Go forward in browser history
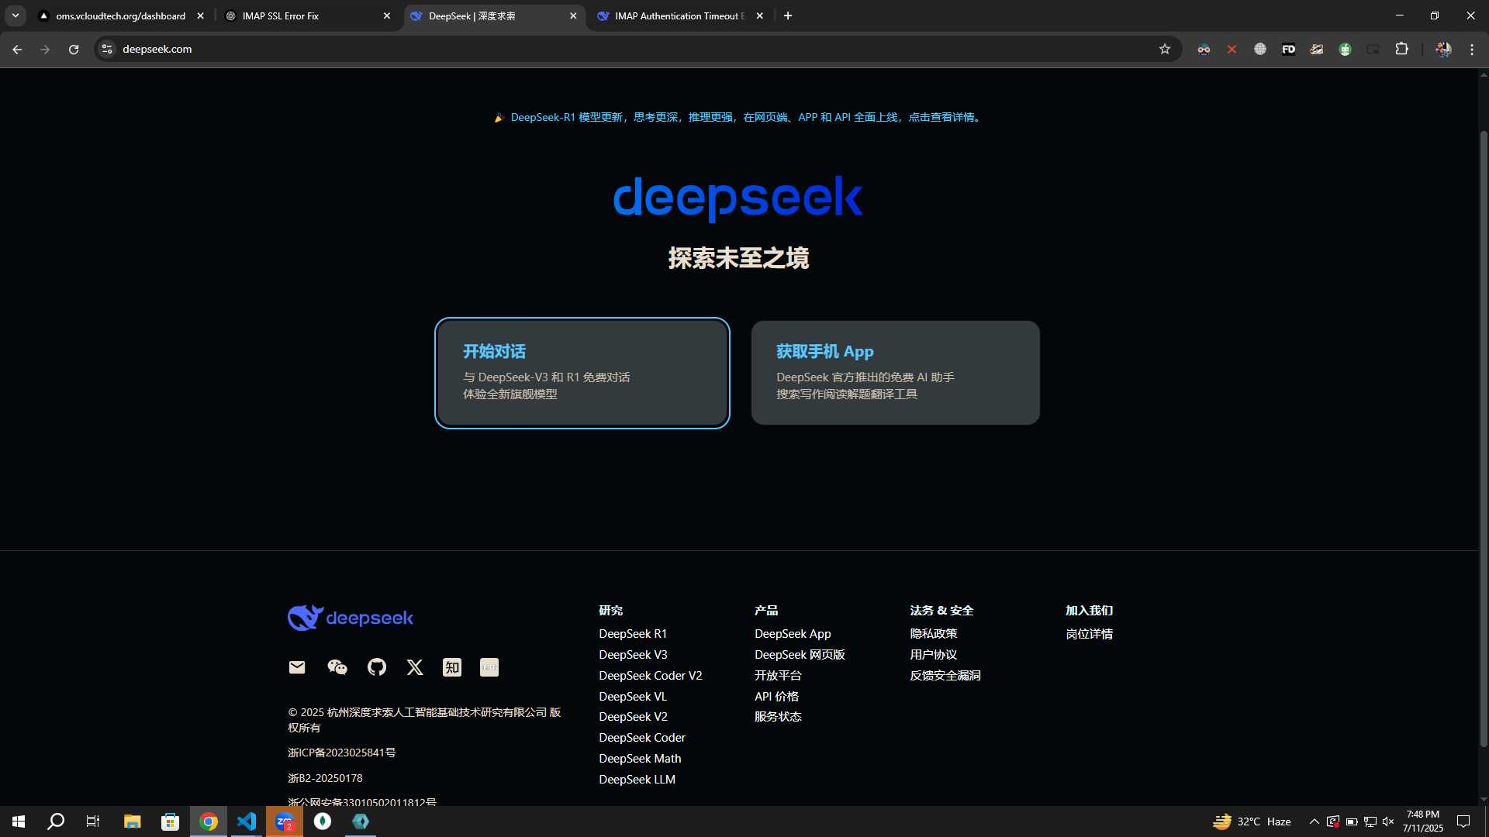The height and width of the screenshot is (837, 1489). (x=45, y=49)
